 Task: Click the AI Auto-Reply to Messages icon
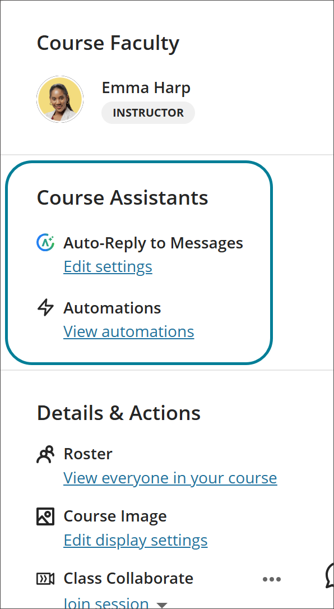(45, 243)
